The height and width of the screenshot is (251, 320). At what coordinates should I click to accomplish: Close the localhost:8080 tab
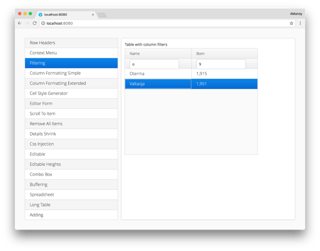[93, 15]
